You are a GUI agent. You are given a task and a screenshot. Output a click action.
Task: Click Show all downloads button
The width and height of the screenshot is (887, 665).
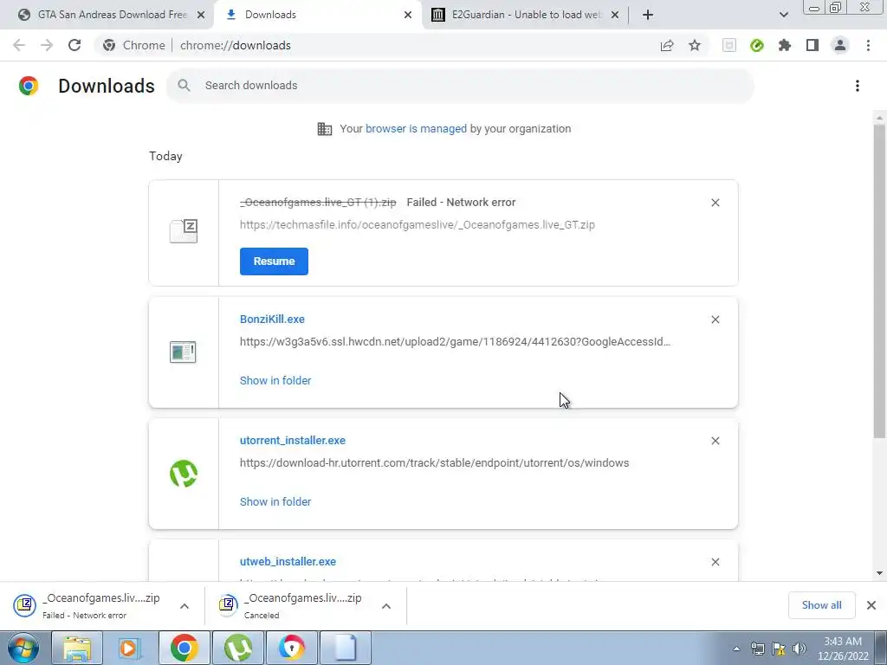click(821, 605)
